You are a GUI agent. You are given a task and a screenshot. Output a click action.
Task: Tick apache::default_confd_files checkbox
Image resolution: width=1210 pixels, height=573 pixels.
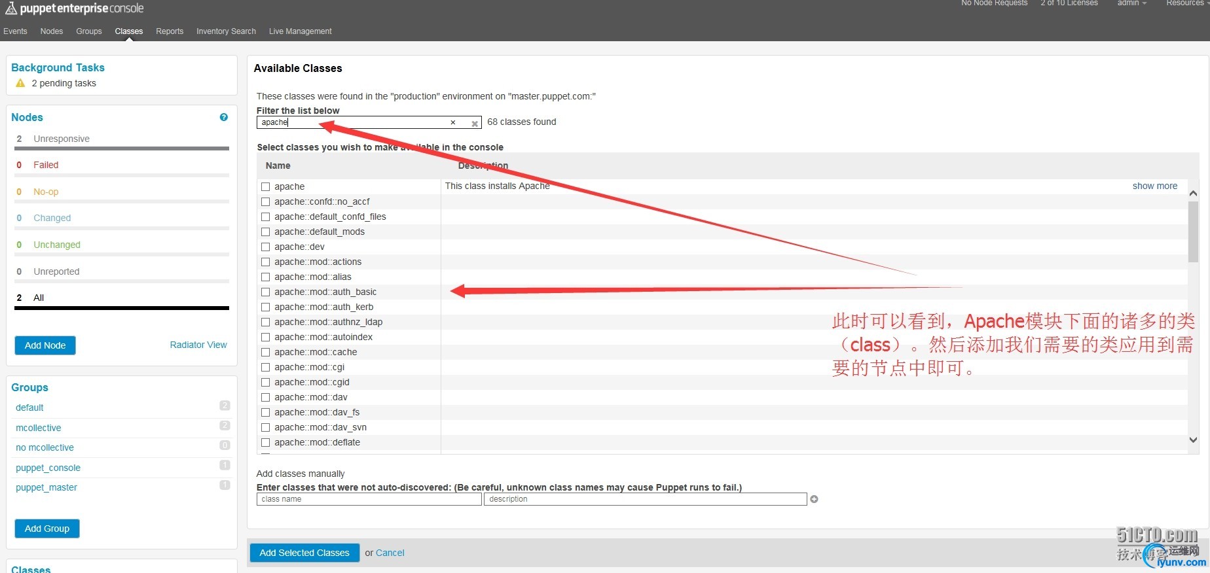[266, 217]
